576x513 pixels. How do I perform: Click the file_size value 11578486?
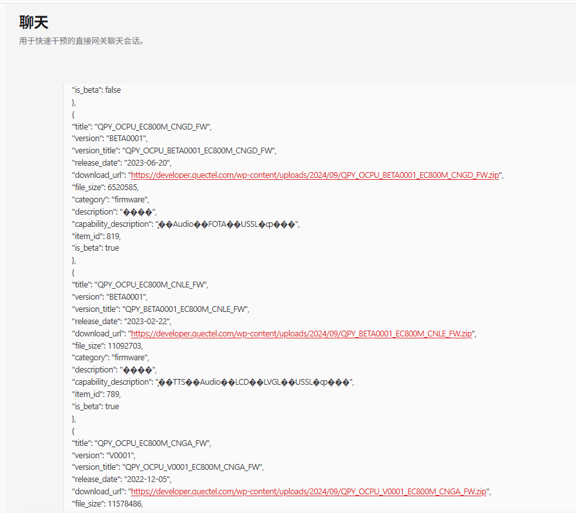point(124,504)
